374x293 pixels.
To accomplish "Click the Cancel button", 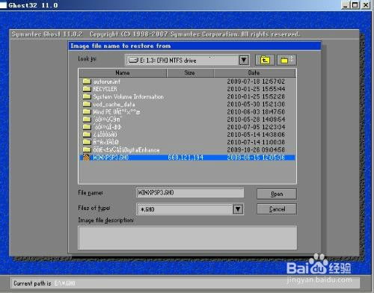I will [277, 209].
